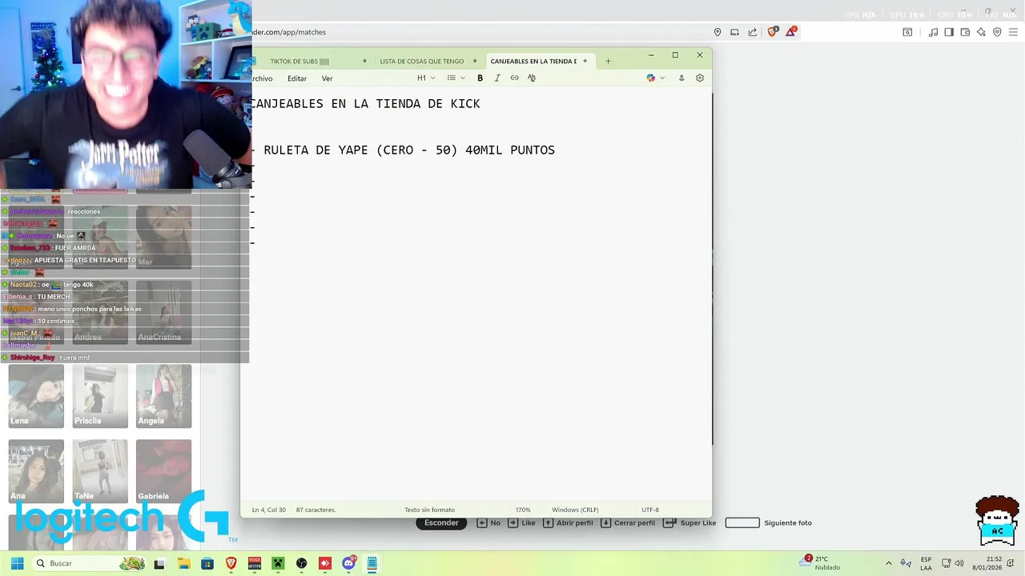Open the match thumbnail named Priscila

[x=100, y=397]
